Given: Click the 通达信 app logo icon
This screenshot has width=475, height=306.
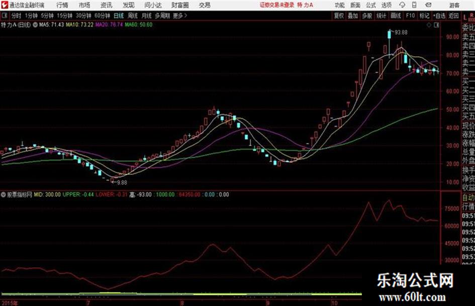Looking at the screenshot, I should pos(5,5).
